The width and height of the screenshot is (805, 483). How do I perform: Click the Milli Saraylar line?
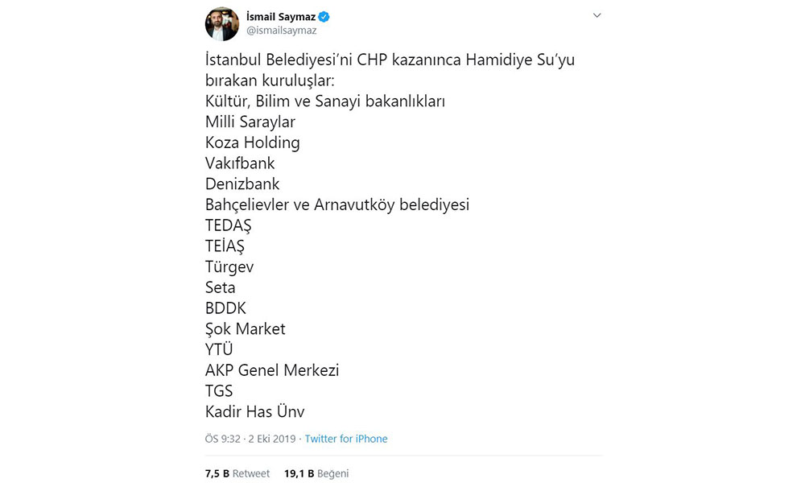point(250,122)
